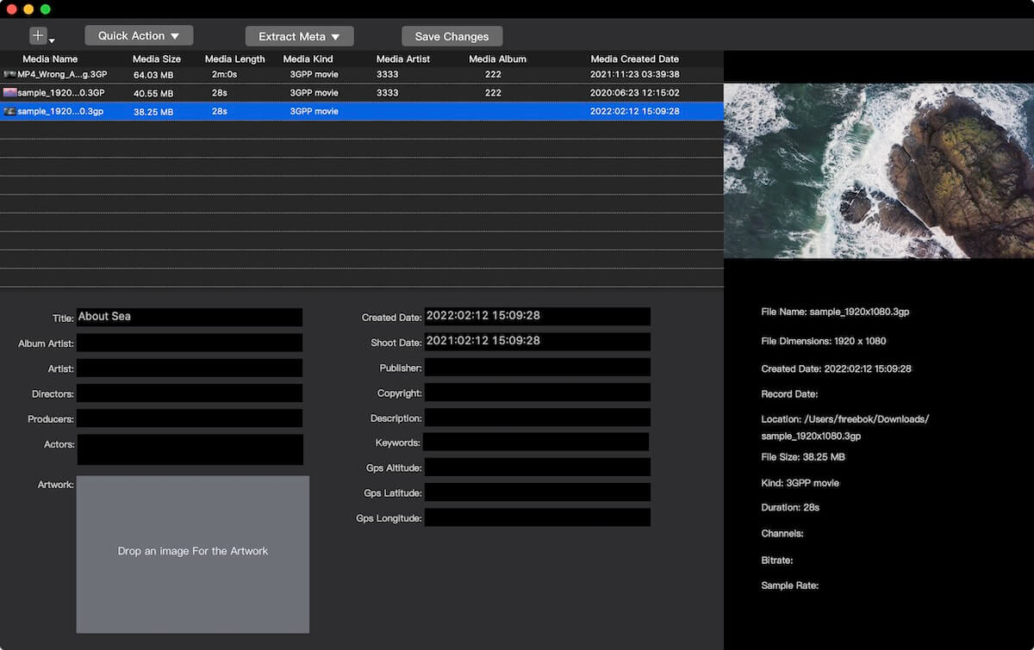Click the Album Artist input field
Image resolution: width=1034 pixels, height=650 pixels.
pyautogui.click(x=189, y=343)
